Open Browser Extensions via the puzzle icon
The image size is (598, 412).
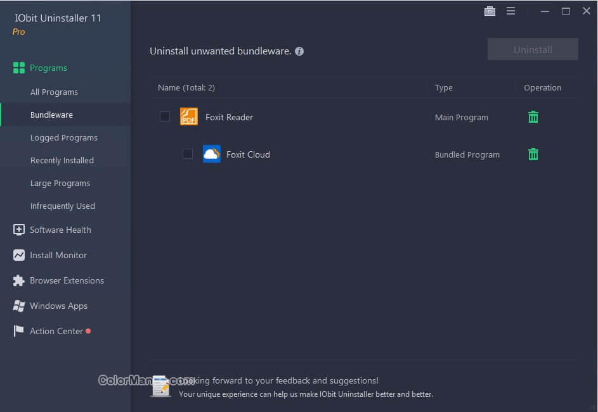(x=18, y=280)
